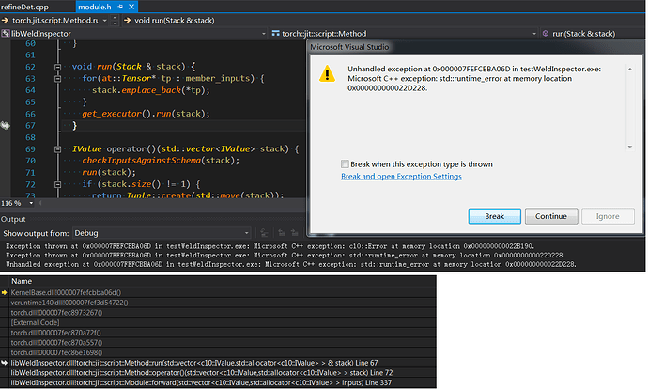Click the warning icon in the exception dialog
648x389 pixels.
coord(327,73)
